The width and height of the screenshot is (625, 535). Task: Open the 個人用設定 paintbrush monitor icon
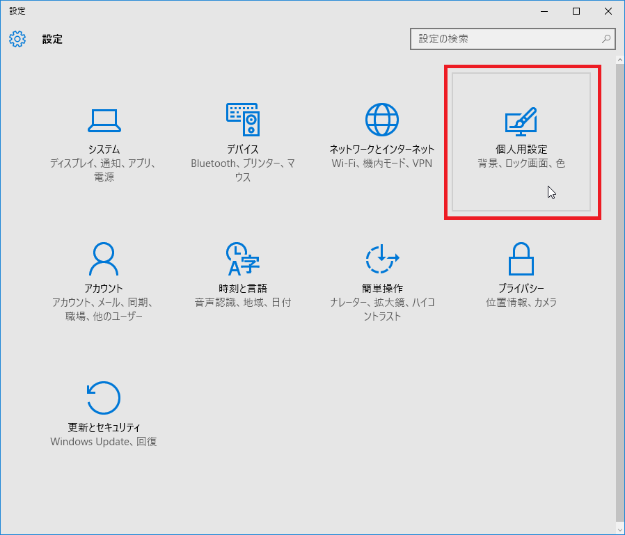521,122
